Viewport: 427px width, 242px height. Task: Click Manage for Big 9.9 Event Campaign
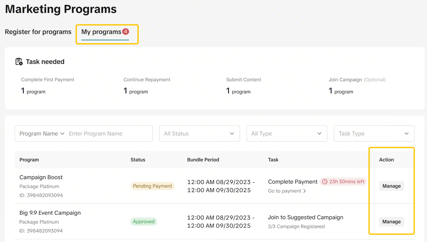coord(391,221)
